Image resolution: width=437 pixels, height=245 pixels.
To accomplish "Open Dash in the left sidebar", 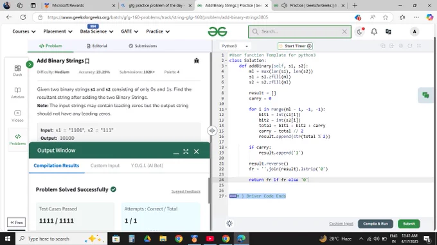I will click(17, 71).
